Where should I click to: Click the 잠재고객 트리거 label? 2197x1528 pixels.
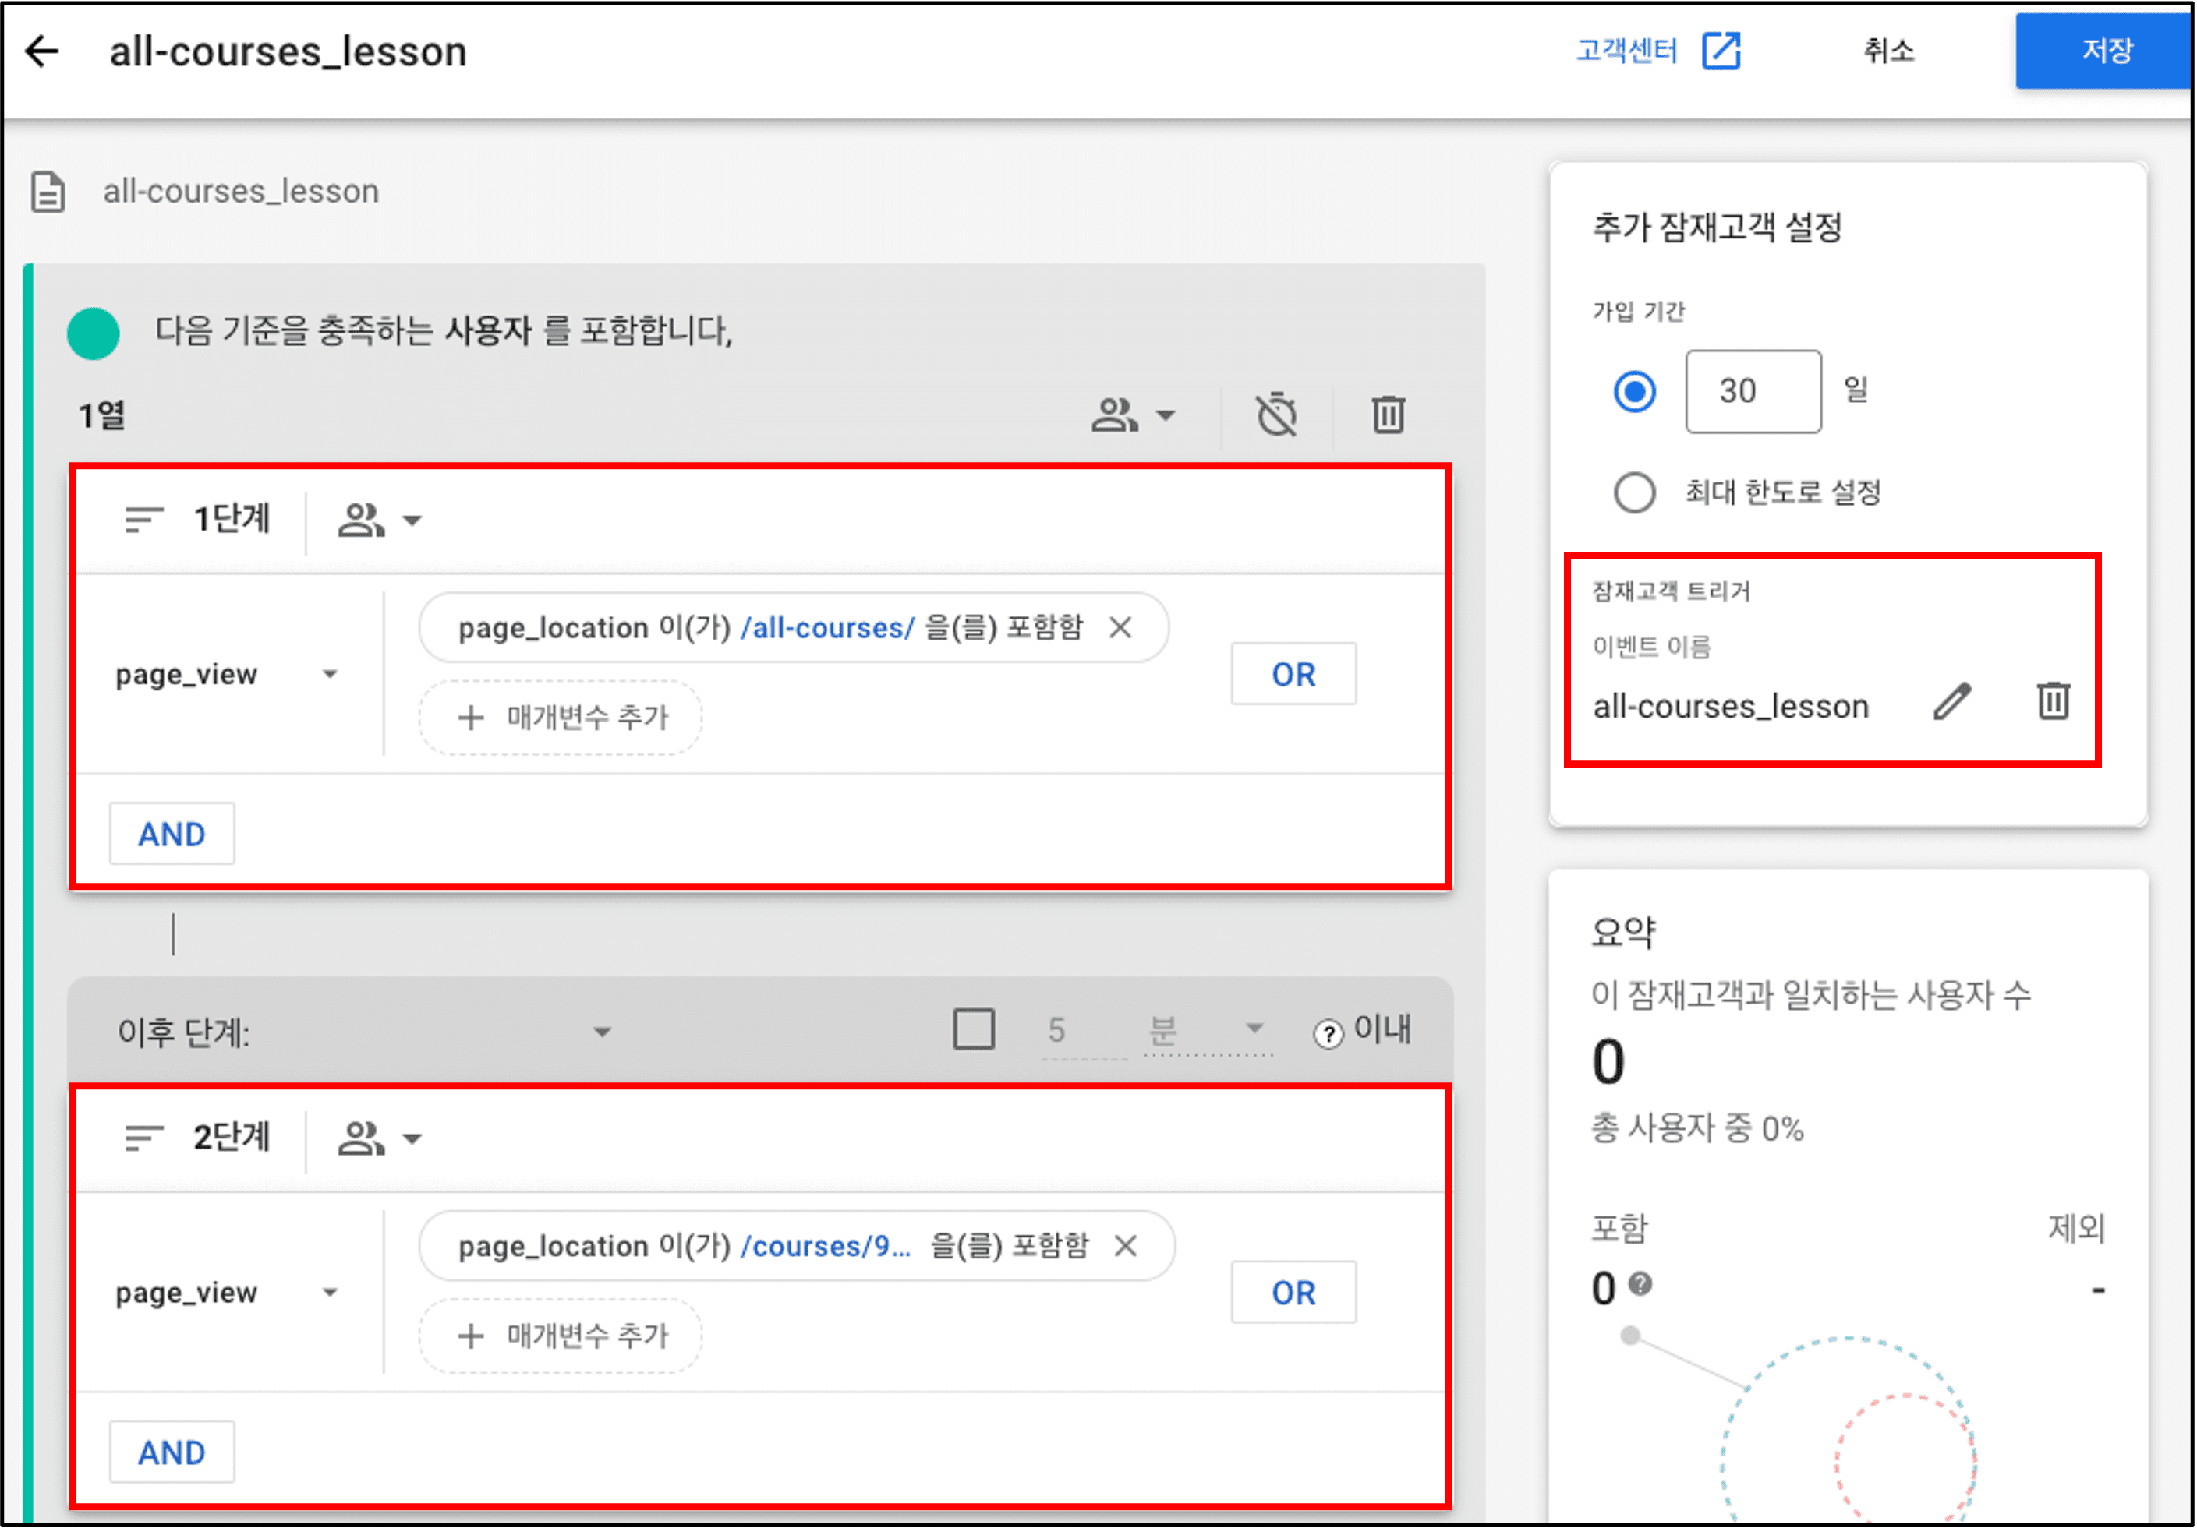pos(1672,591)
